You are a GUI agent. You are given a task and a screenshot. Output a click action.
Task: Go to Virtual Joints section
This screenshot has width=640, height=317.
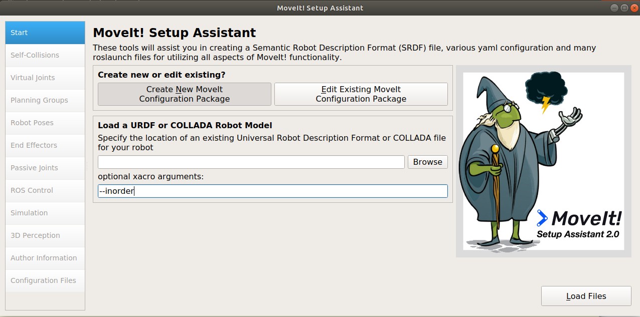(45, 78)
